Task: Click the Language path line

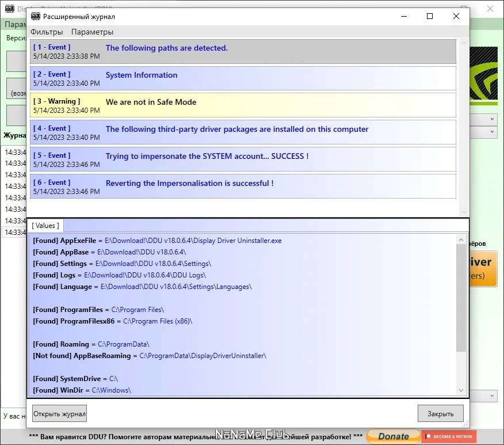Action: pos(142,287)
